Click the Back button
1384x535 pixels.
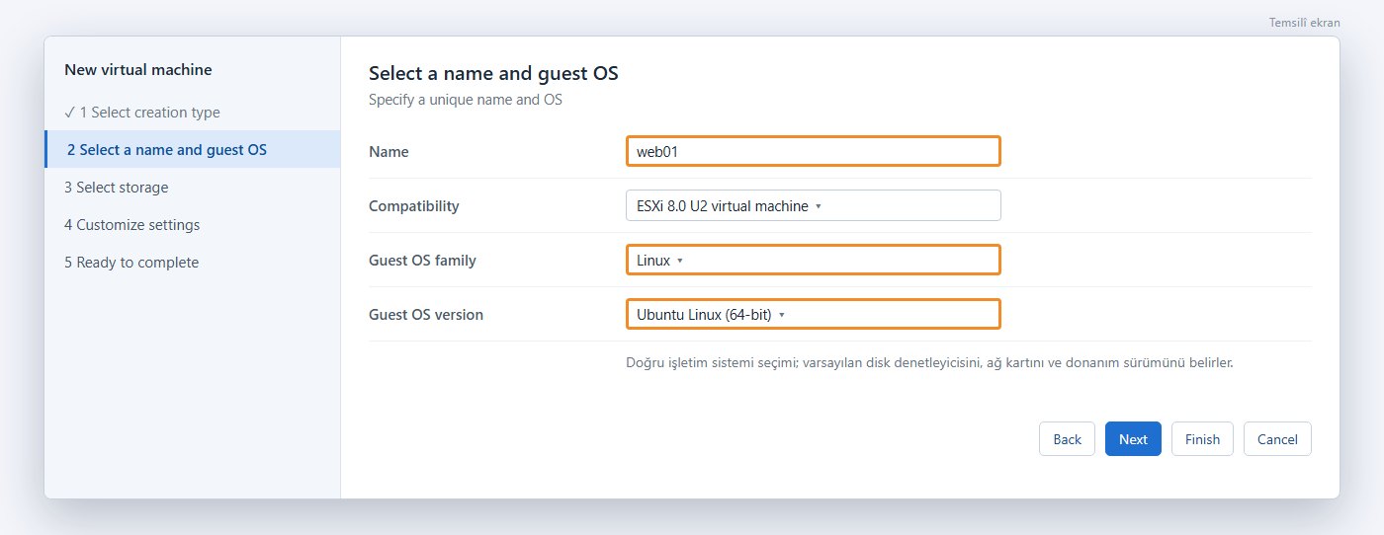[1067, 439]
